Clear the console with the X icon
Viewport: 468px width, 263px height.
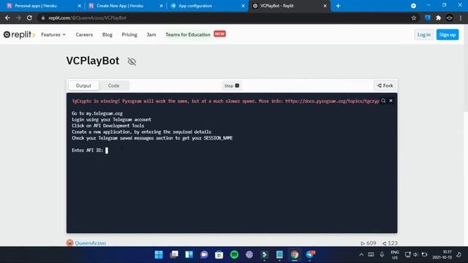pos(390,101)
